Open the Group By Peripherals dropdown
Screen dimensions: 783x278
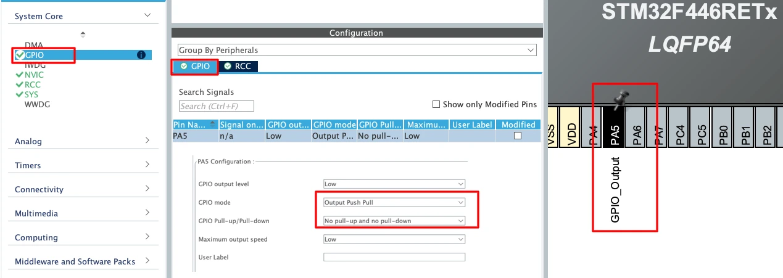357,50
